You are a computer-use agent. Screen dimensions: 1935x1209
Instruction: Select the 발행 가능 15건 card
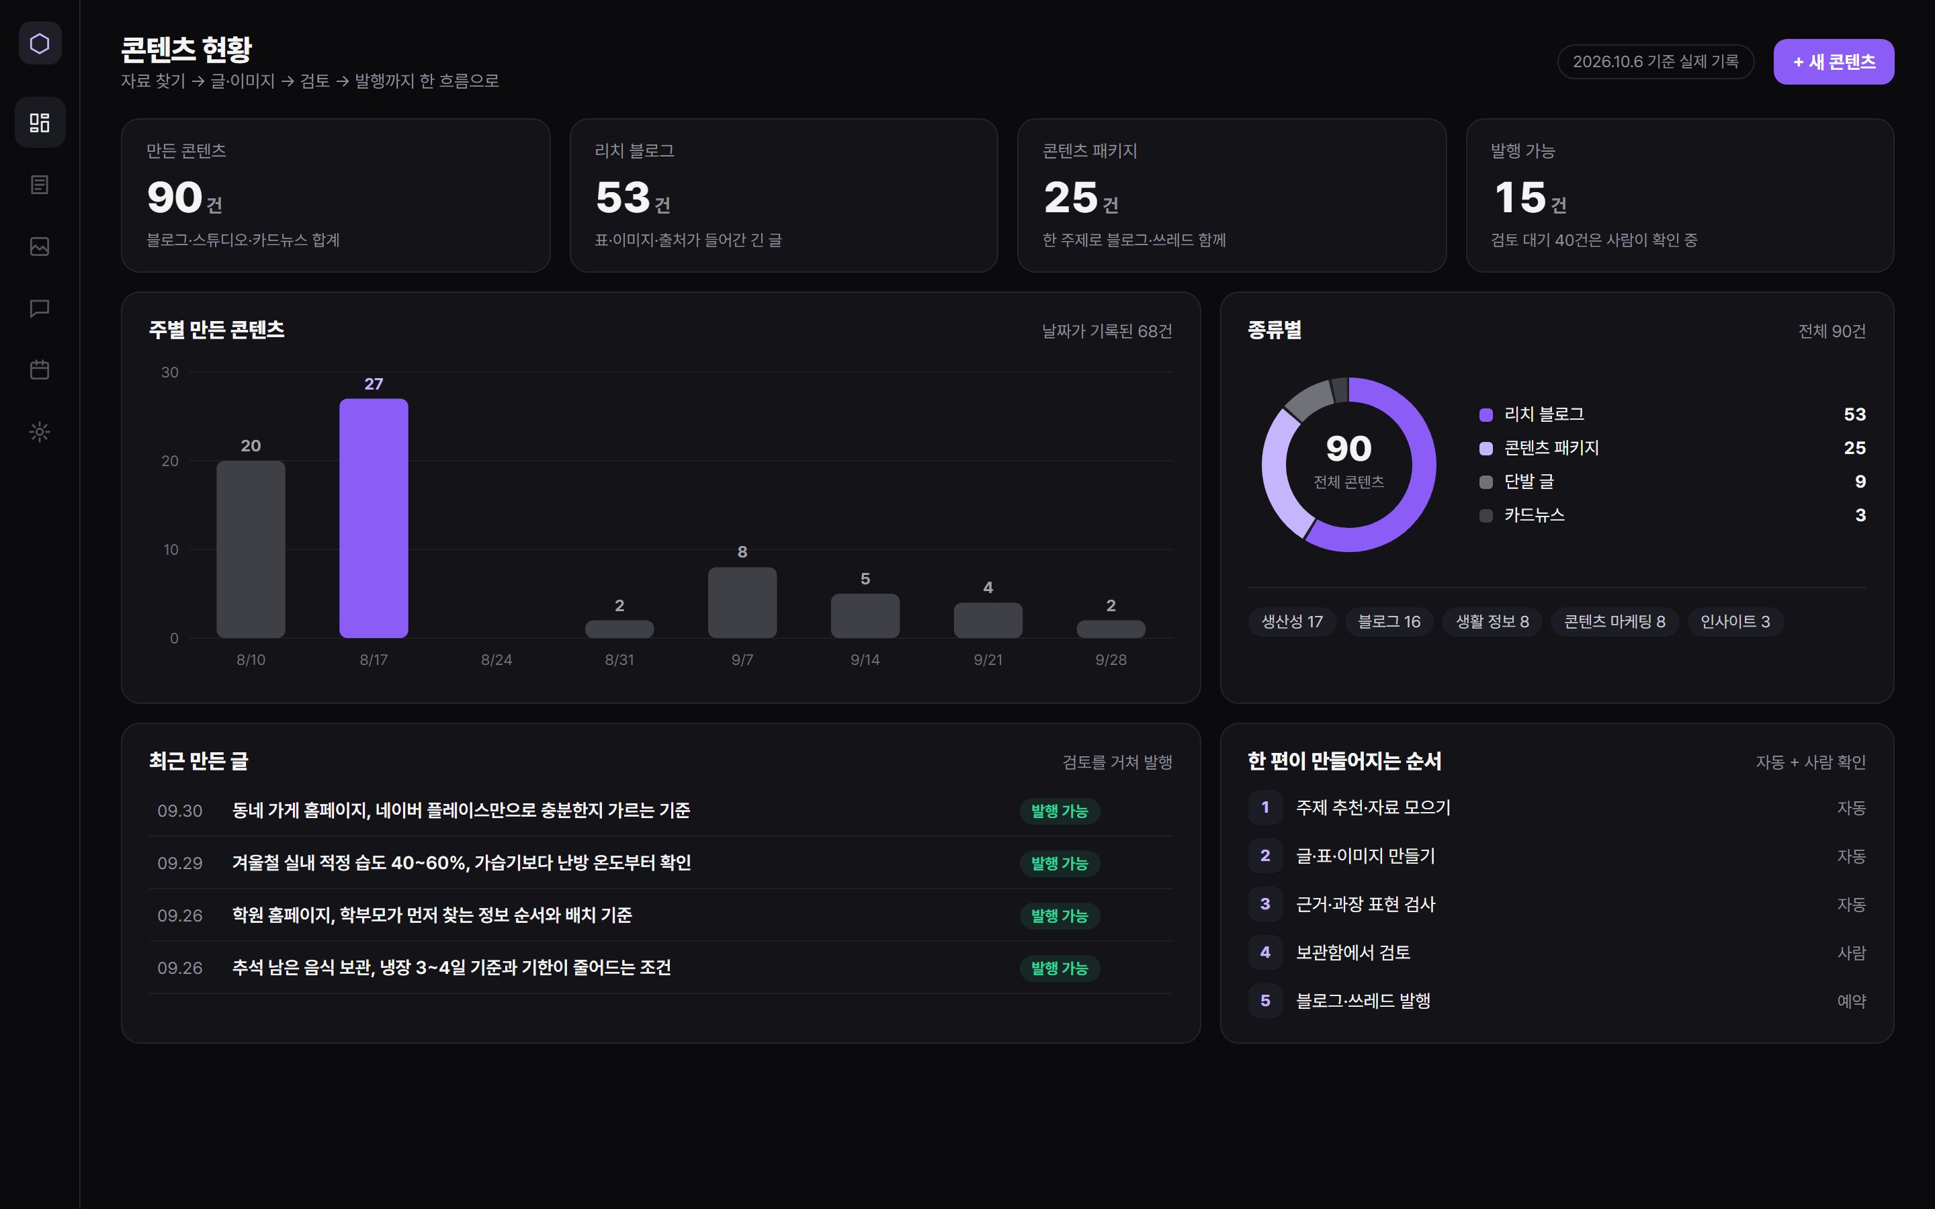click(1680, 196)
